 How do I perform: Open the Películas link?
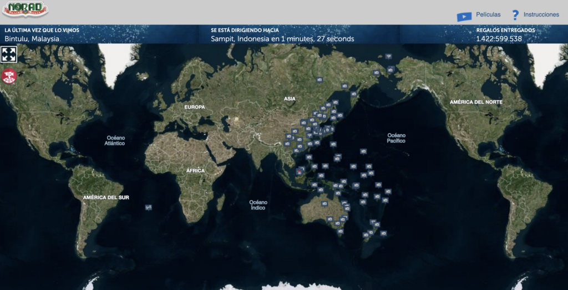pos(488,15)
